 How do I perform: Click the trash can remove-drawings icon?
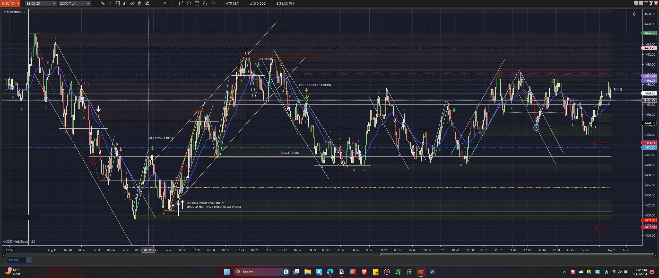pyautogui.click(x=140, y=3)
